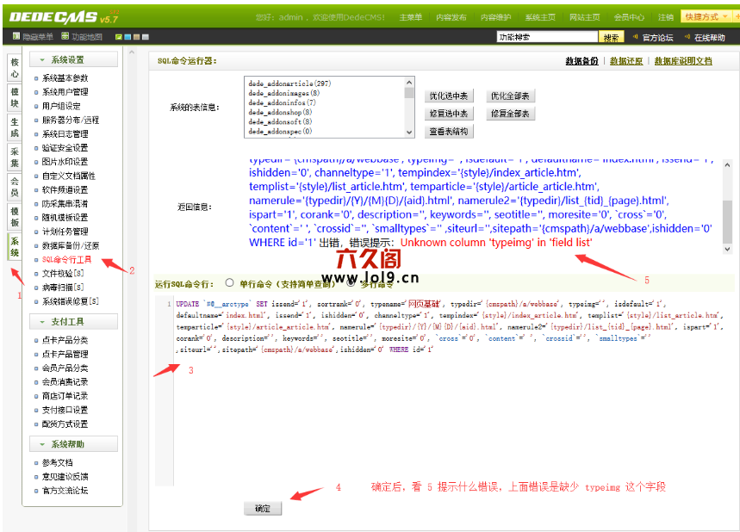Switch to the 模板 vertical tab
The width and height of the screenshot is (740, 532).
click(15, 217)
